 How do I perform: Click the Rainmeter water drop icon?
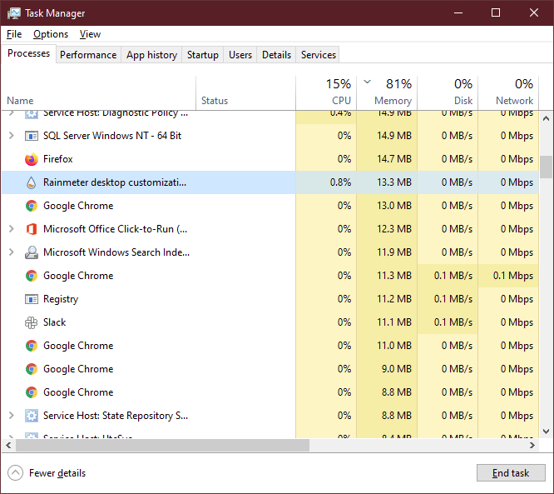[32, 182]
